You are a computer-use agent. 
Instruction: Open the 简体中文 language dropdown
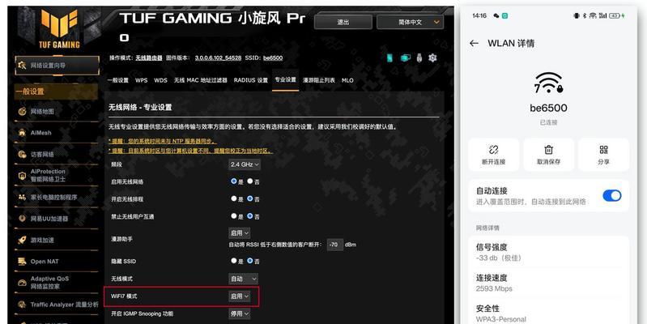click(411, 23)
